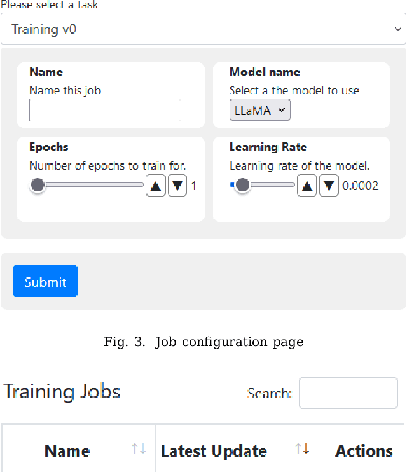Click the Training Jobs heading
Image resolution: width=407 pixels, height=472 pixels.
coord(62,391)
